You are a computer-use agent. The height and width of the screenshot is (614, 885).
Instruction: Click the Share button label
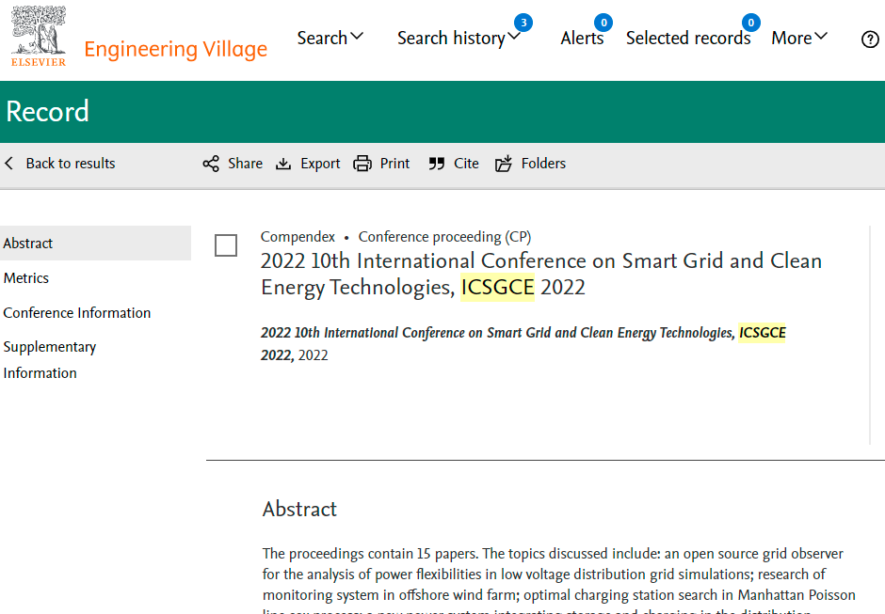245,164
